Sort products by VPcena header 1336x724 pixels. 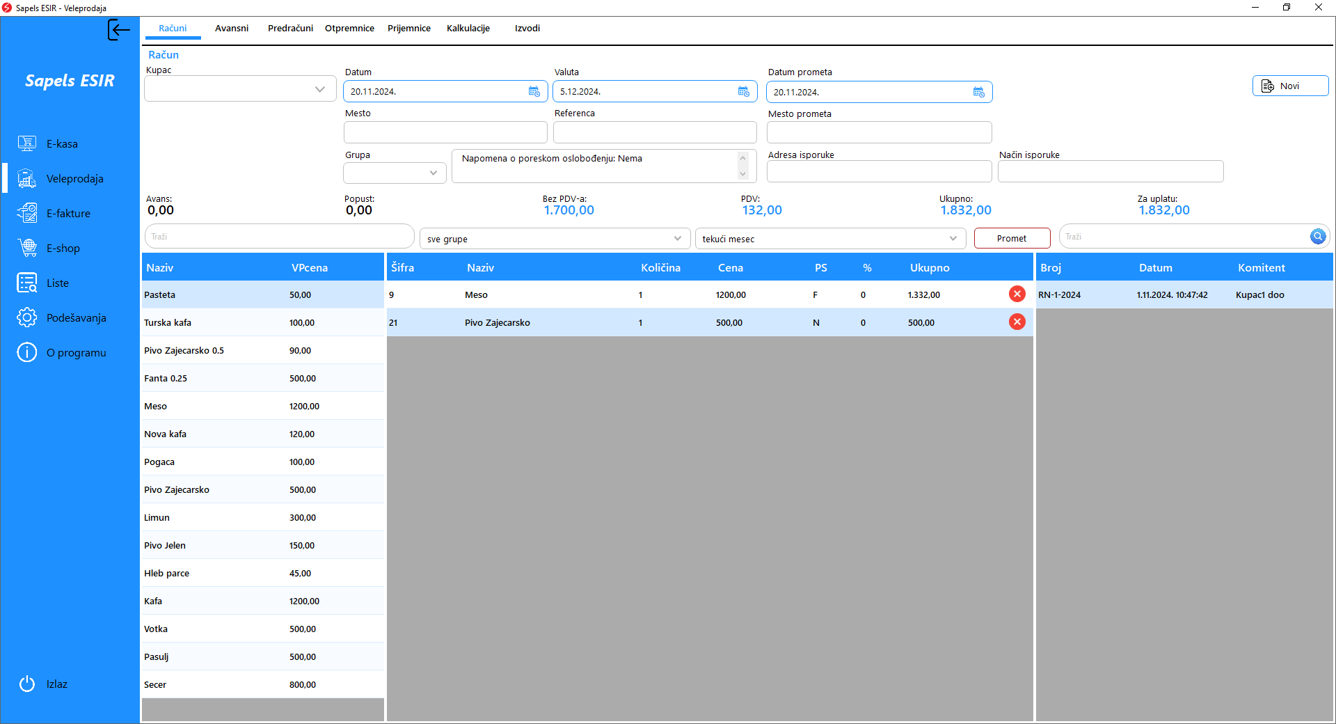point(310,267)
